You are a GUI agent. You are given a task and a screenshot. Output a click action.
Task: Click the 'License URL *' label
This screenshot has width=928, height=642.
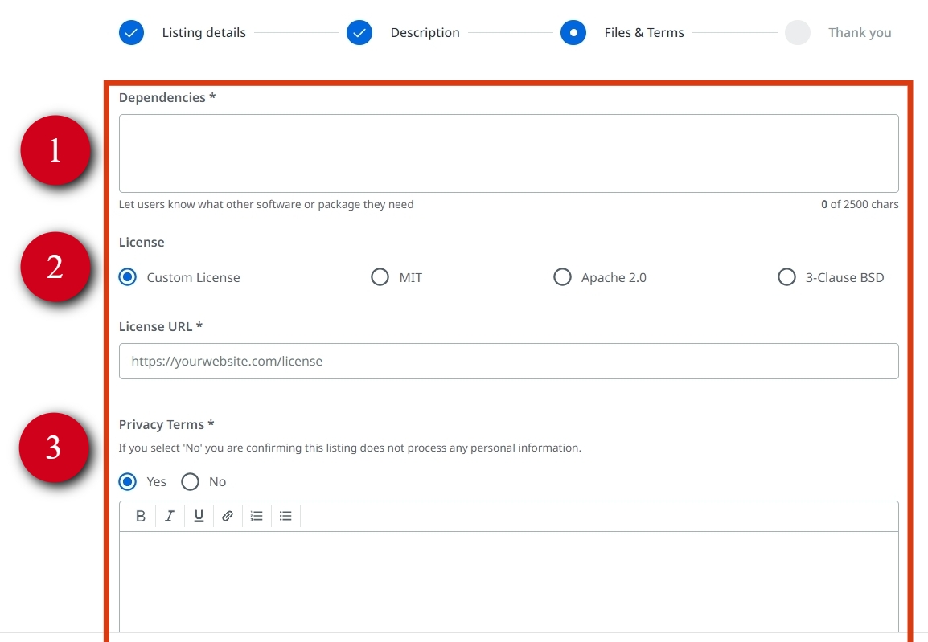160,326
